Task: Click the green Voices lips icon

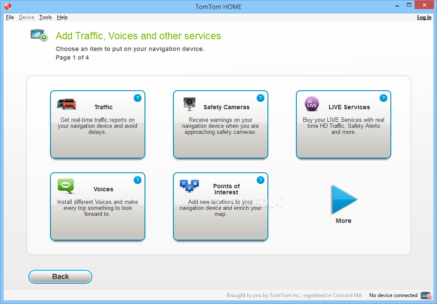Action: 66,186
